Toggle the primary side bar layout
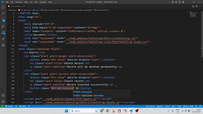203x114 pixels. [173, 2]
